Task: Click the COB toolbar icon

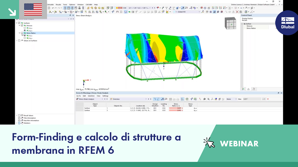Action: coord(124,8)
